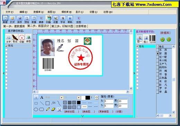Click the 标志 eagle logo icon
180x126 pixels.
[x=15, y=39]
